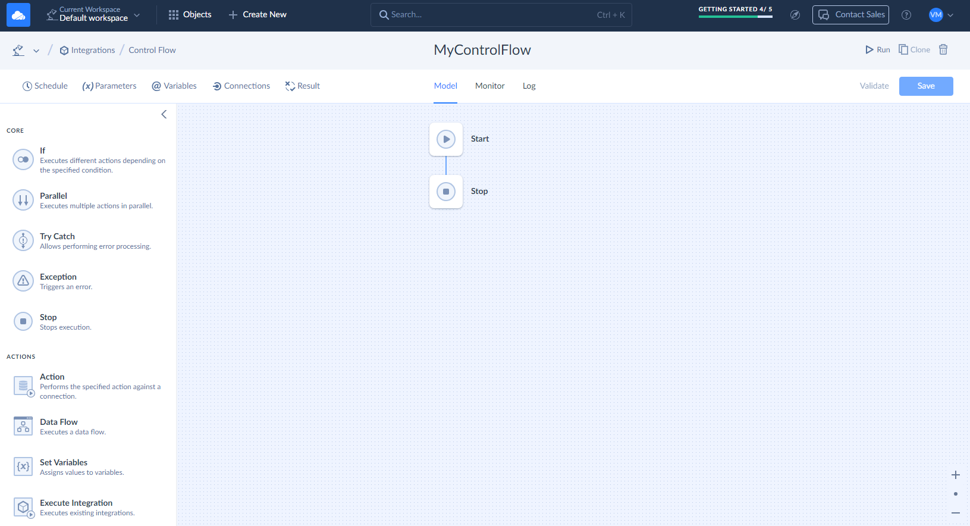Click the trash delete icon

pyautogui.click(x=943, y=50)
